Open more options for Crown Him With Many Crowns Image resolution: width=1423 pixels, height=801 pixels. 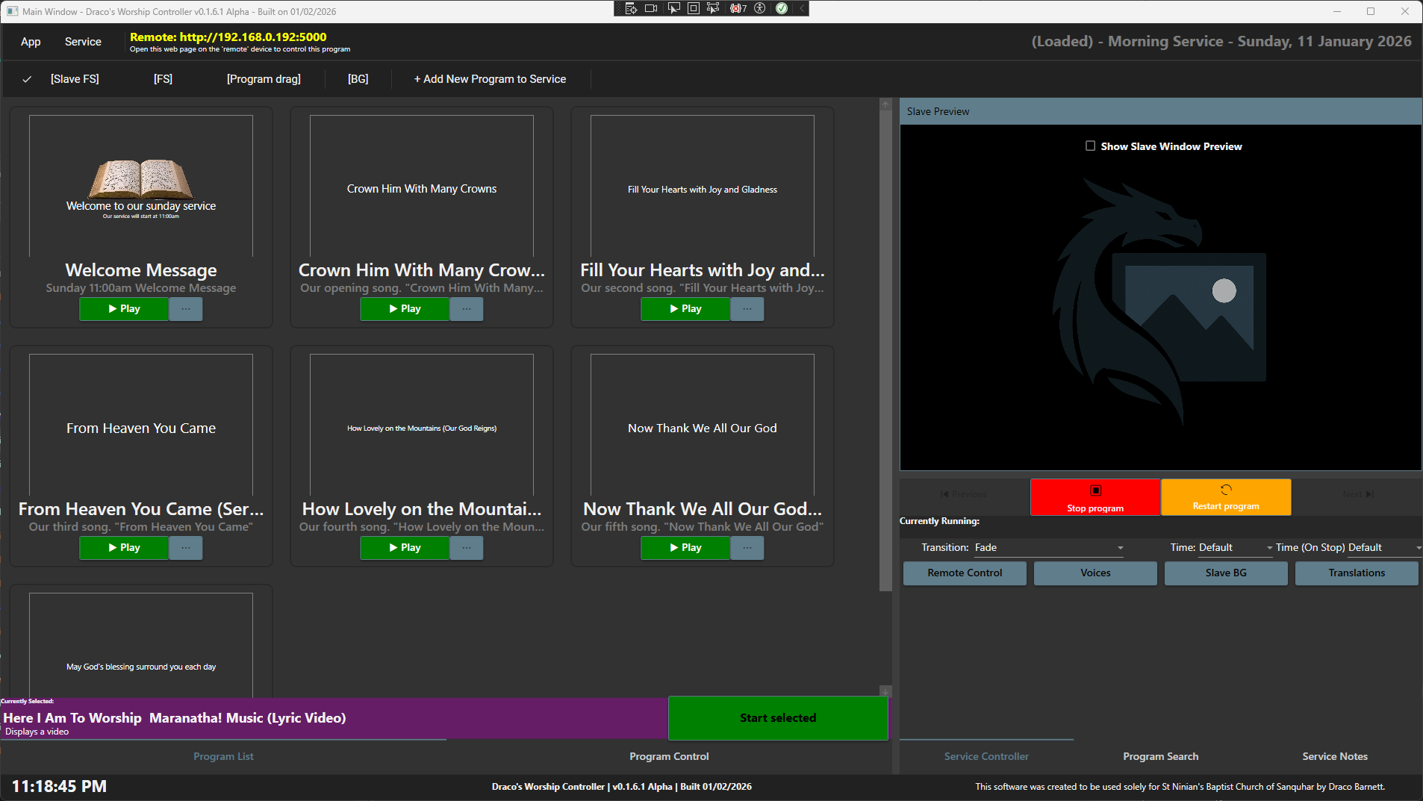pos(467,309)
